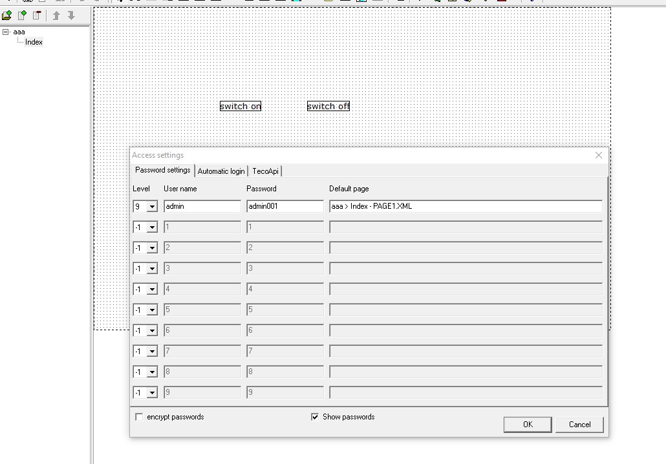
Task: Click the User name column label
Action: (180, 189)
